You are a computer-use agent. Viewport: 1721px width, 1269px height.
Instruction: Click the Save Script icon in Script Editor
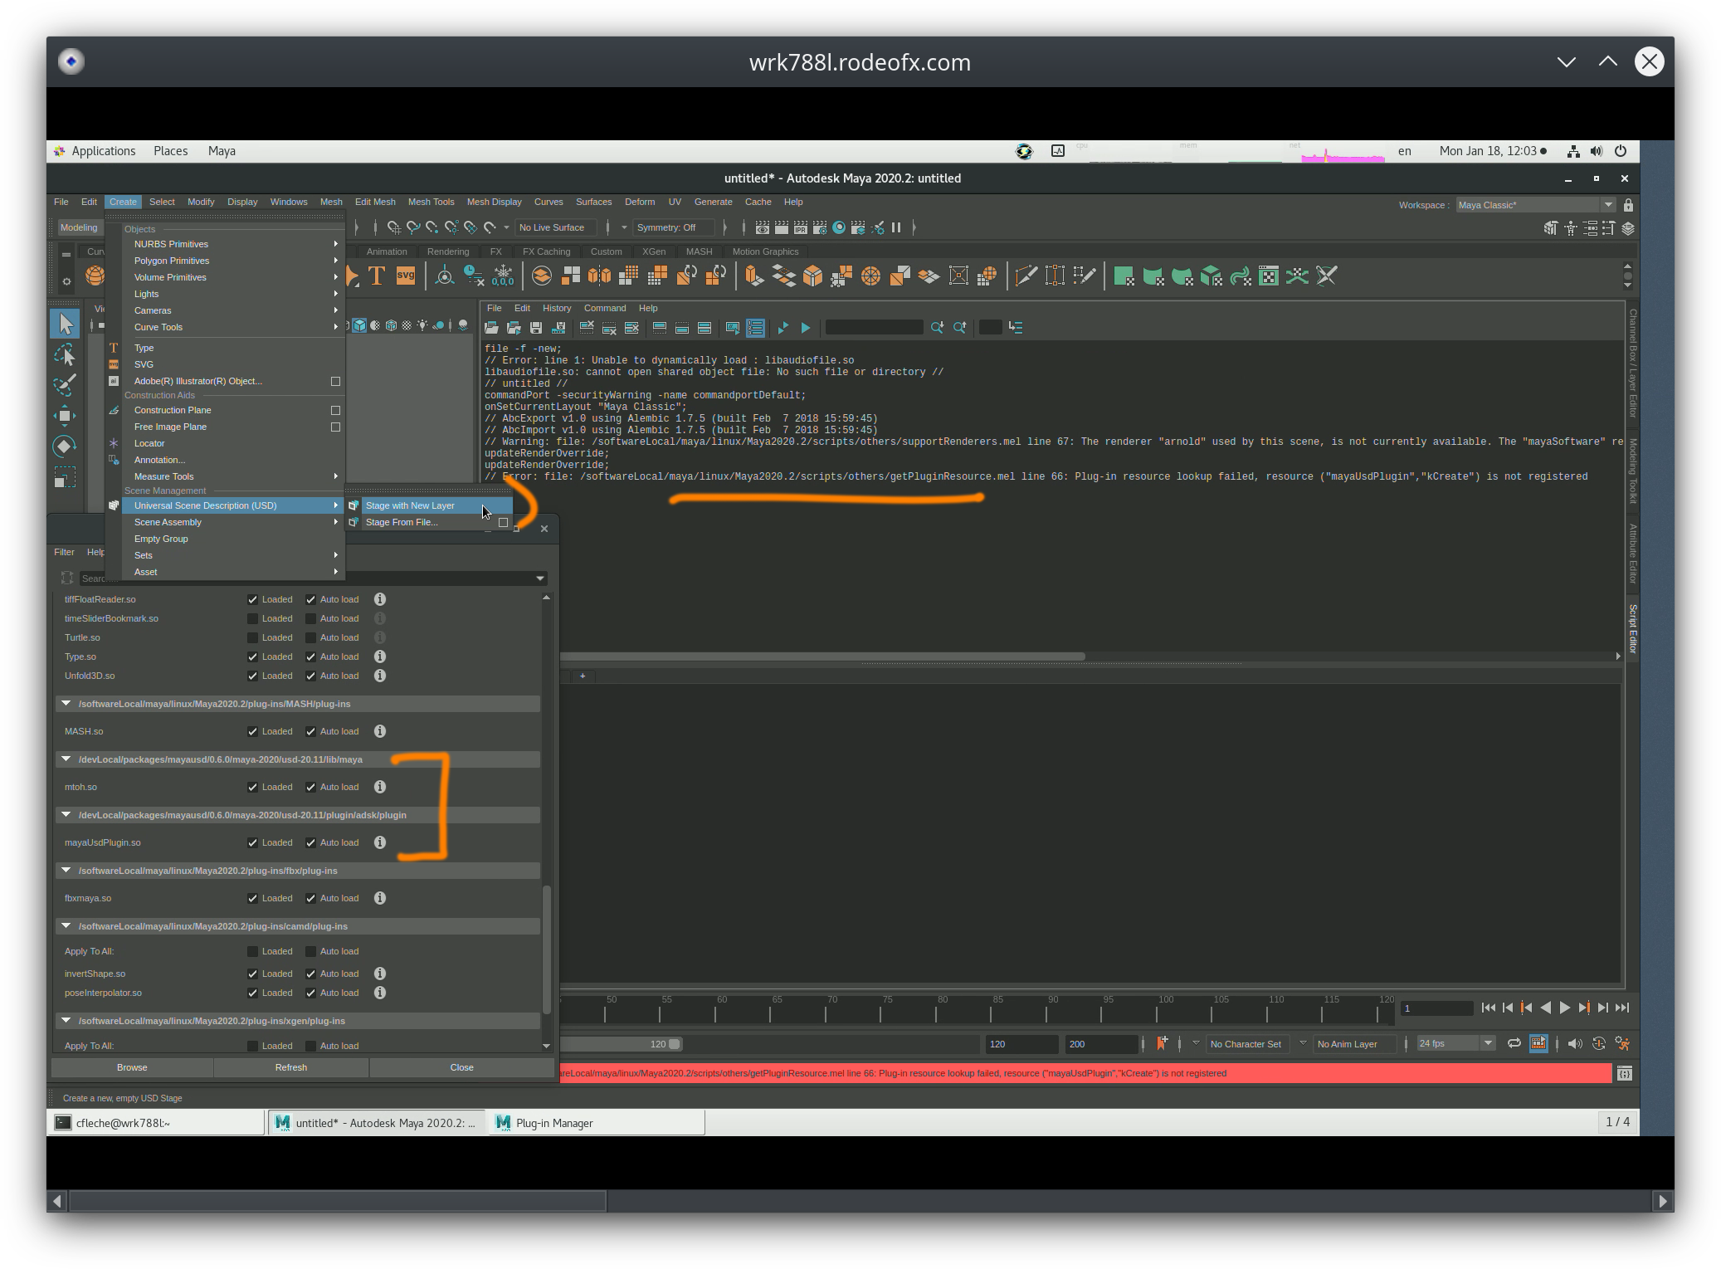pyautogui.click(x=537, y=328)
